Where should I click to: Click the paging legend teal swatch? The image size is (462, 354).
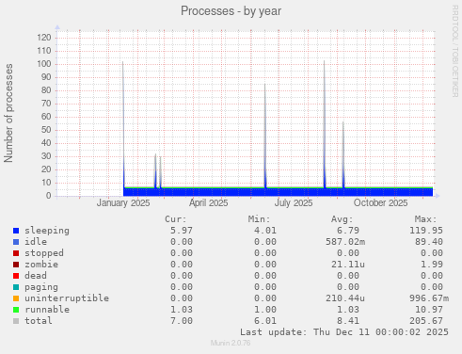pyautogui.click(x=16, y=287)
